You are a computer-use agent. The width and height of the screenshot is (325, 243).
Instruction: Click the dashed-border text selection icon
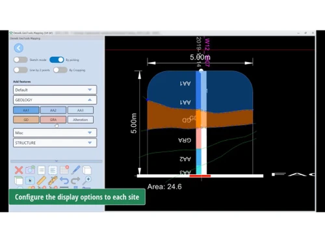(x=53, y=170)
